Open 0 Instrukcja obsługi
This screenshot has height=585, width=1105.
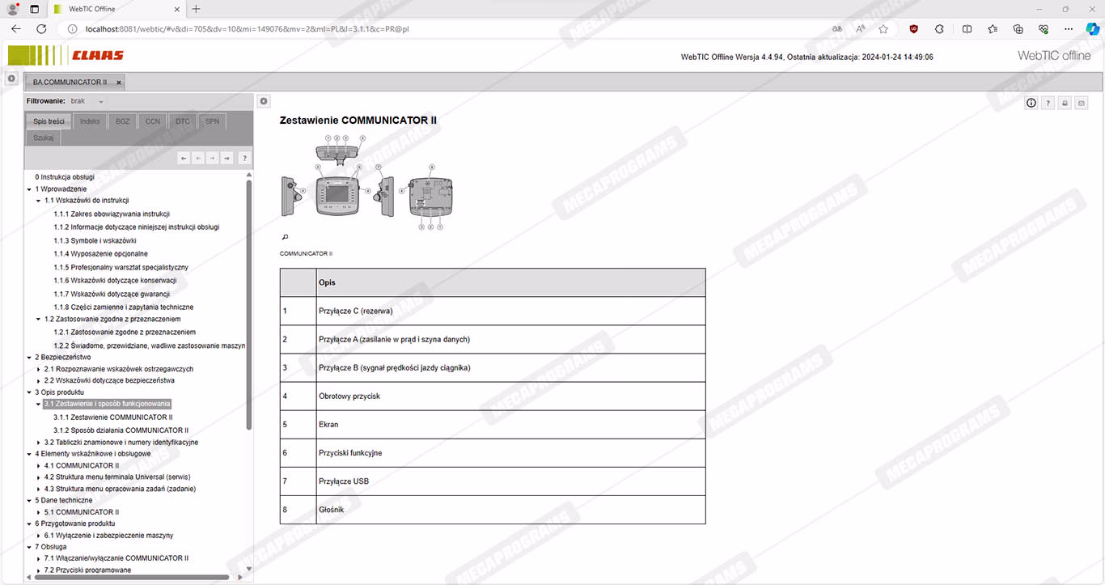[x=65, y=176]
